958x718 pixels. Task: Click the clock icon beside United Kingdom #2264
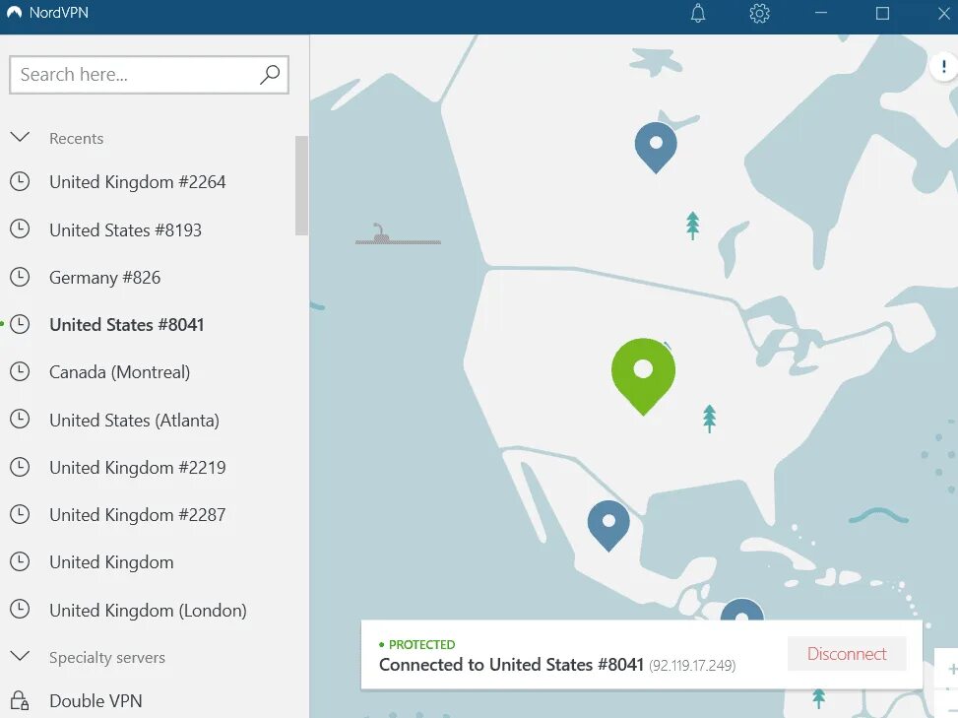tap(20, 181)
